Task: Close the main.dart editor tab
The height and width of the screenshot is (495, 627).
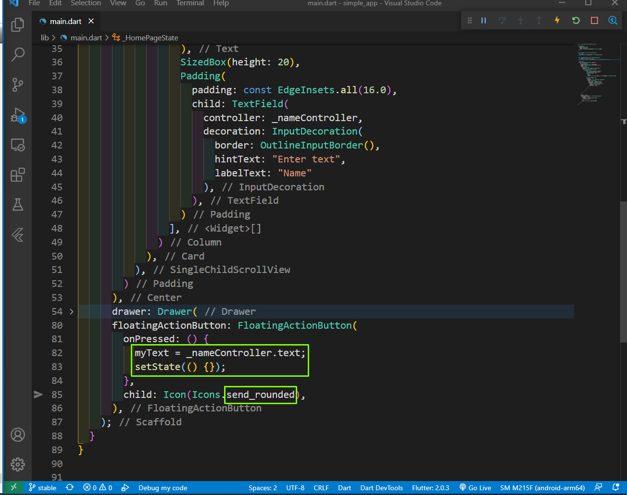Action: click(91, 21)
